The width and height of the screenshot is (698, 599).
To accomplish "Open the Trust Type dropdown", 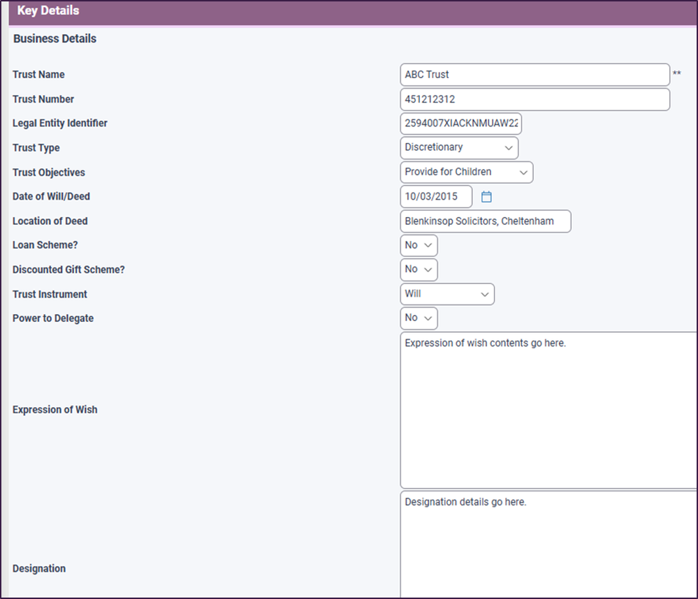I will (460, 148).
